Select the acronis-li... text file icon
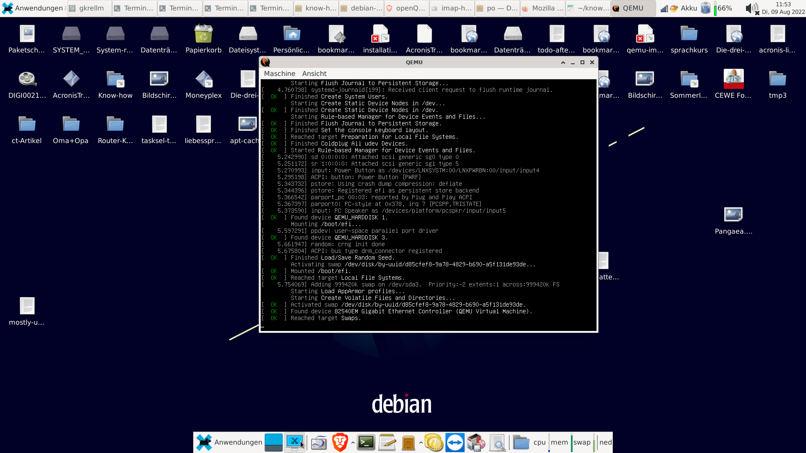806x453 pixels. click(777, 39)
